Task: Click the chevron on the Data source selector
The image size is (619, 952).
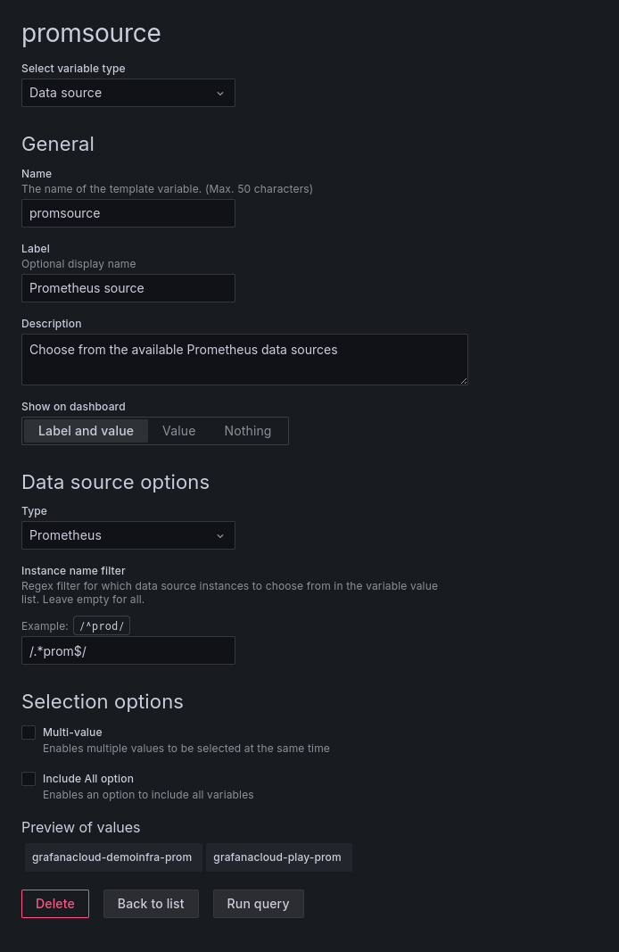Action: point(220,93)
